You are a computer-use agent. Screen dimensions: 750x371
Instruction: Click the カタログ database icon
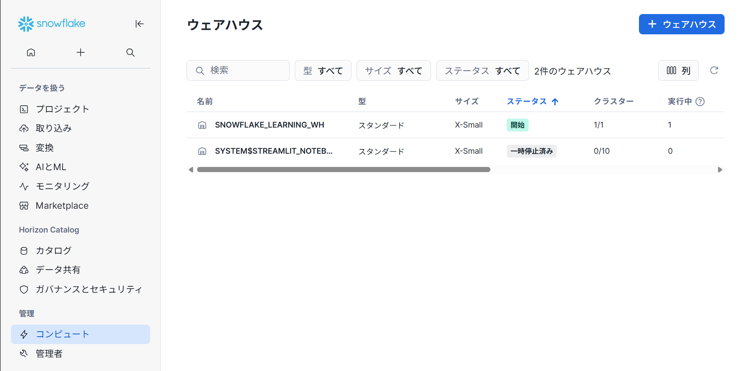click(x=24, y=250)
